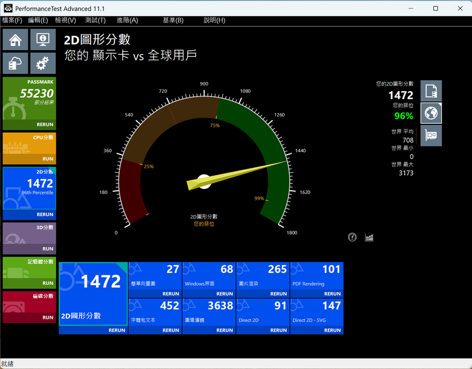Select the Direct 2D 91 result tile
The width and height of the screenshot is (472, 369).
tap(263, 312)
